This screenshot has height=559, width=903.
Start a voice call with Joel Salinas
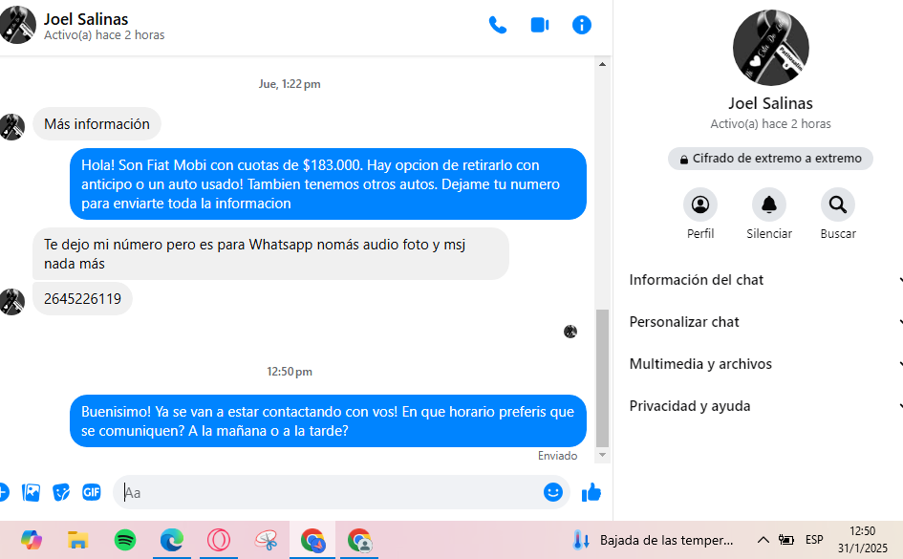(498, 25)
